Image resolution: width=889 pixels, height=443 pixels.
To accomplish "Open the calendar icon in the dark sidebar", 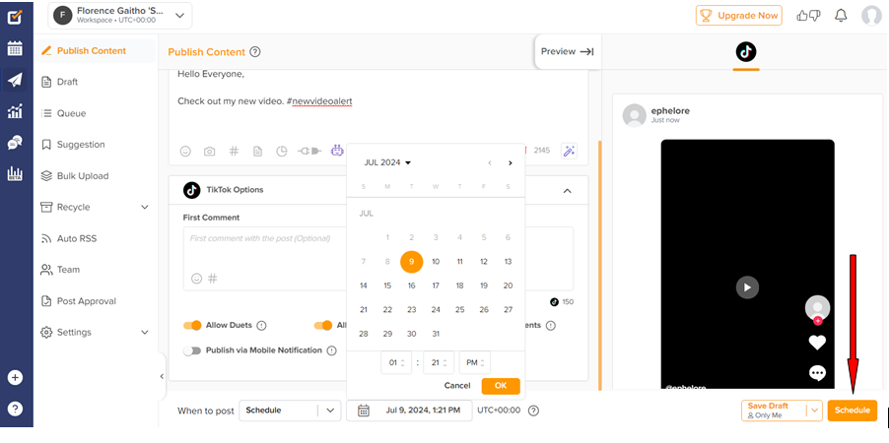I will pos(15,48).
